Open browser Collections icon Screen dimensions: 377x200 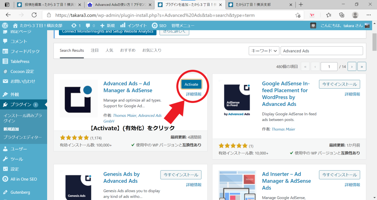point(342,15)
